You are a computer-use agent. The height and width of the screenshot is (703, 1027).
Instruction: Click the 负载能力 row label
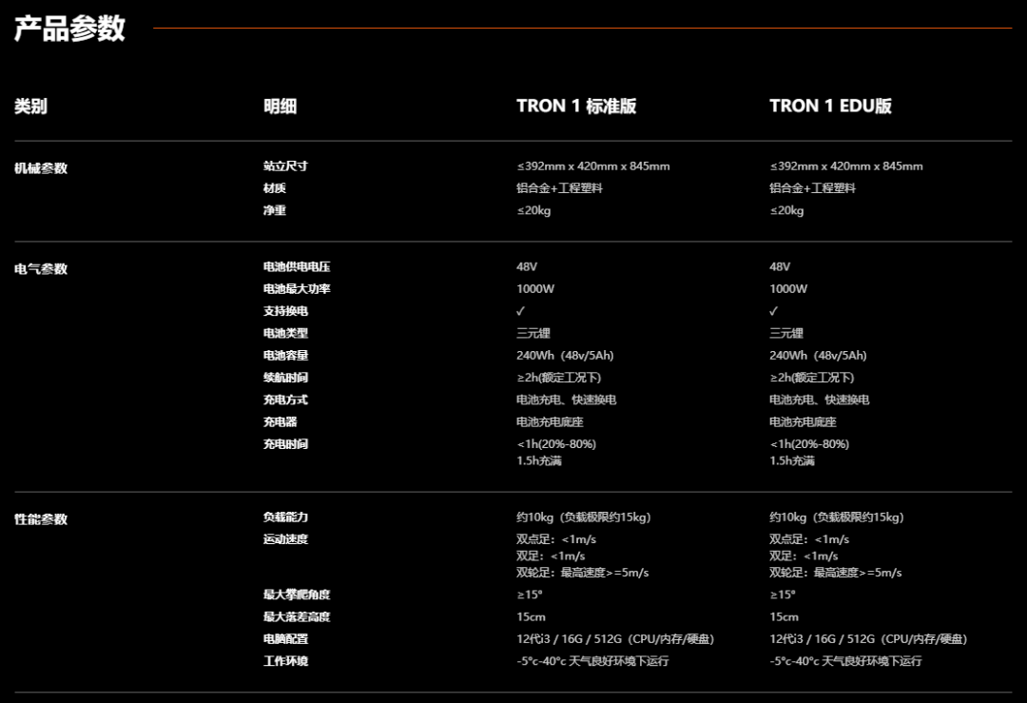point(285,517)
